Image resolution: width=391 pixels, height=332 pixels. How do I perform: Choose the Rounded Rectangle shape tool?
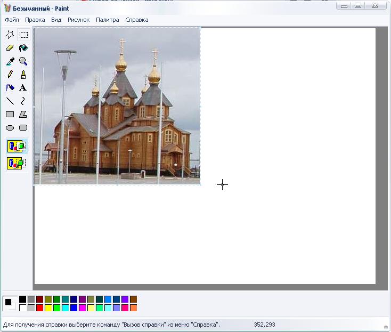23,127
